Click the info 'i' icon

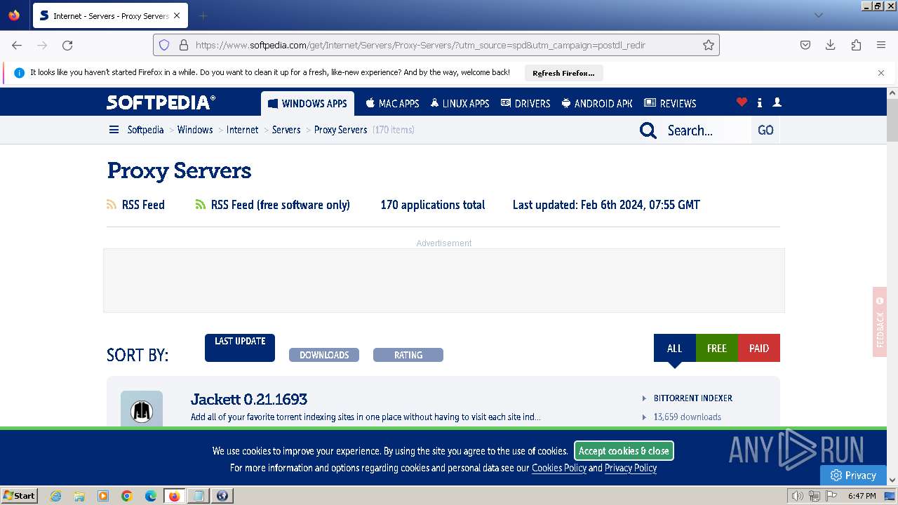760,102
